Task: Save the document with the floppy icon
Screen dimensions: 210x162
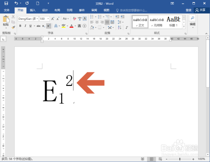Action: tap(6, 3)
